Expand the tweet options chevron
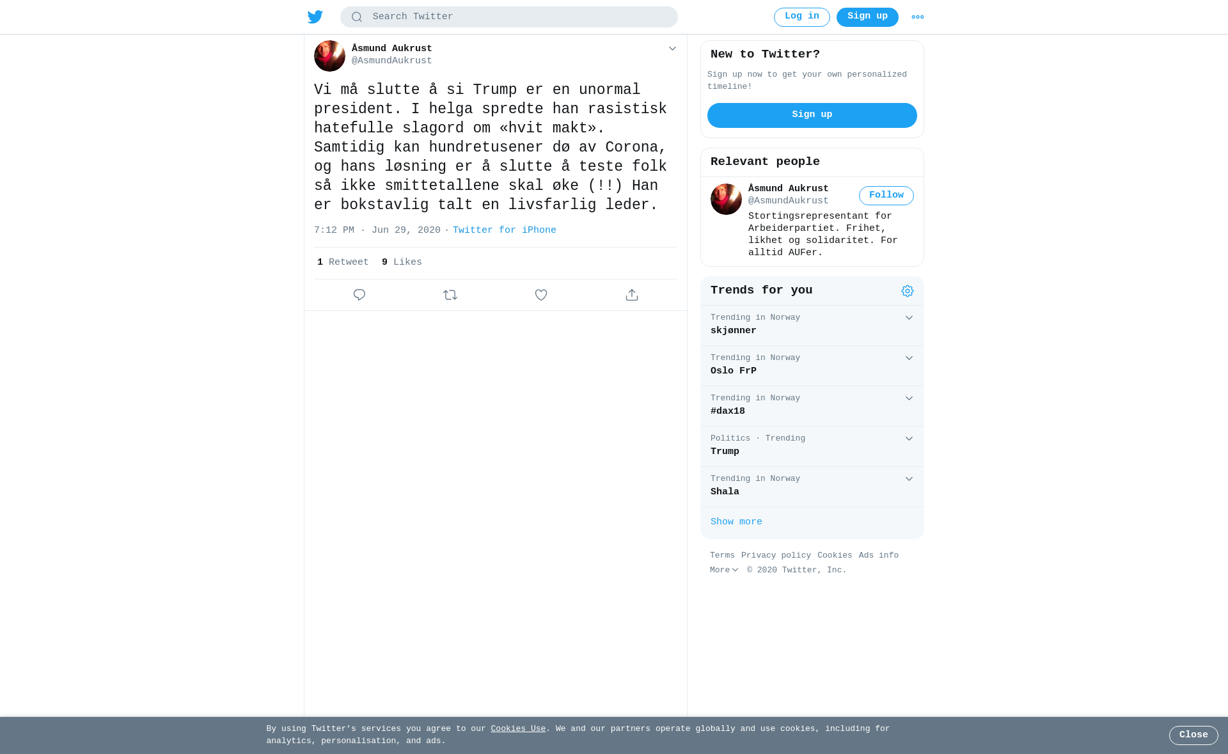This screenshot has width=1228, height=754. (672, 49)
